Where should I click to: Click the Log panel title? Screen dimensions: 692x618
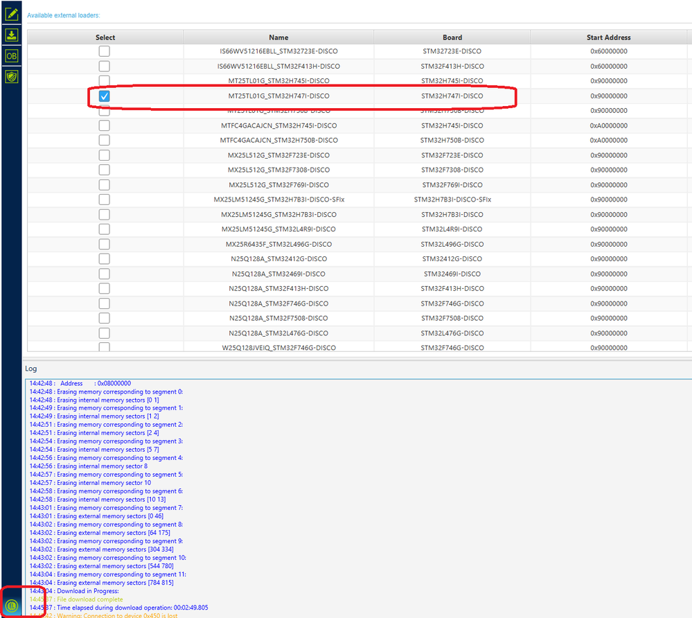tap(31, 369)
